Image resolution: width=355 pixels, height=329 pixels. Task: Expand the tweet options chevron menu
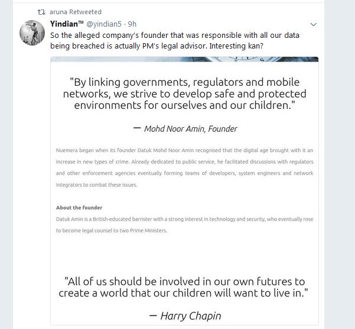coord(313,24)
